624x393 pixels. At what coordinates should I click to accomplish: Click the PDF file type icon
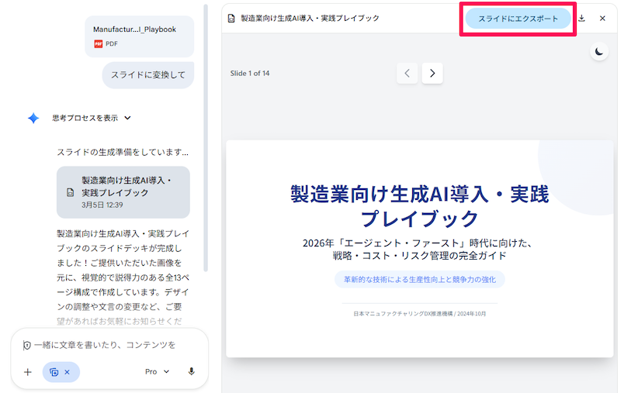(x=99, y=43)
